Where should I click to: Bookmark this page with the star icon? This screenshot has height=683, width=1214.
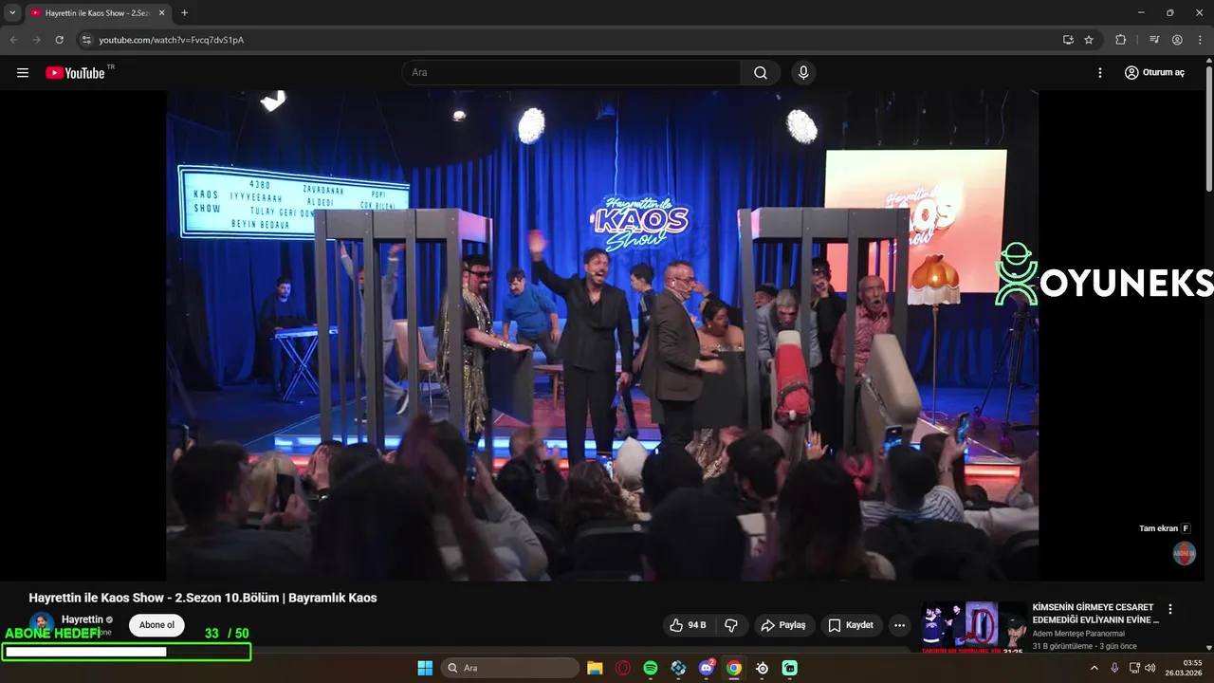(x=1089, y=40)
